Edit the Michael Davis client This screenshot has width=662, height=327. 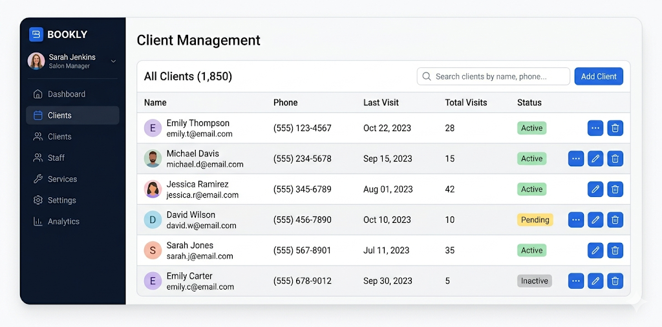pos(595,158)
